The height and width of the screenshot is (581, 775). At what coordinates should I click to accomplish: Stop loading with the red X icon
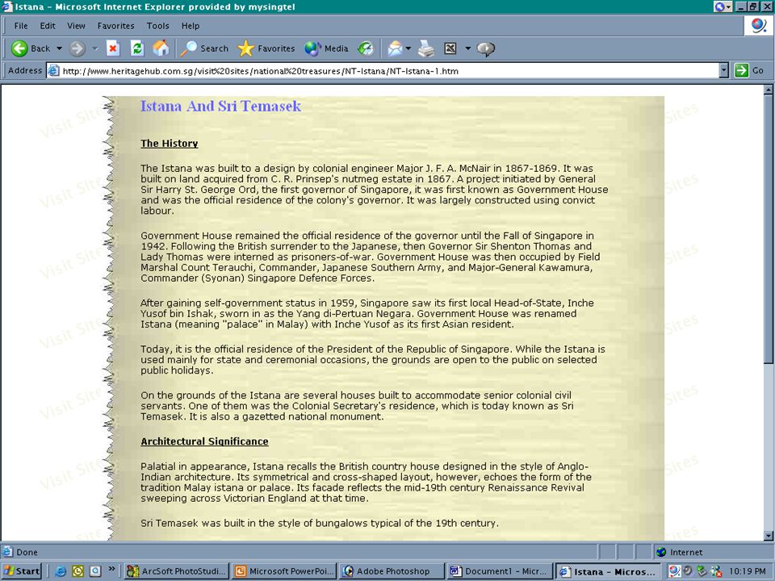[113, 48]
